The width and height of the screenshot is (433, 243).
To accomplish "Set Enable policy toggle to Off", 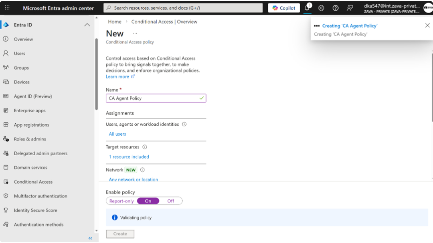I will click(171, 201).
